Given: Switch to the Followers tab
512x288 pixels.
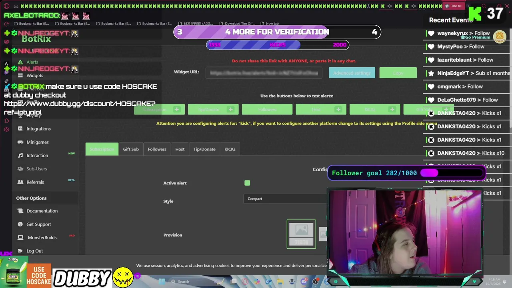Looking at the screenshot, I should click(x=157, y=149).
